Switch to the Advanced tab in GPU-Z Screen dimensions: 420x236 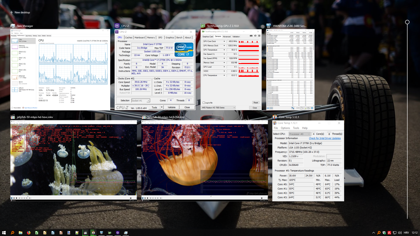coord(227,36)
